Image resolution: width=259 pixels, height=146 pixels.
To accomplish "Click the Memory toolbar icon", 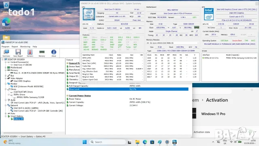I will tap(42, 53).
